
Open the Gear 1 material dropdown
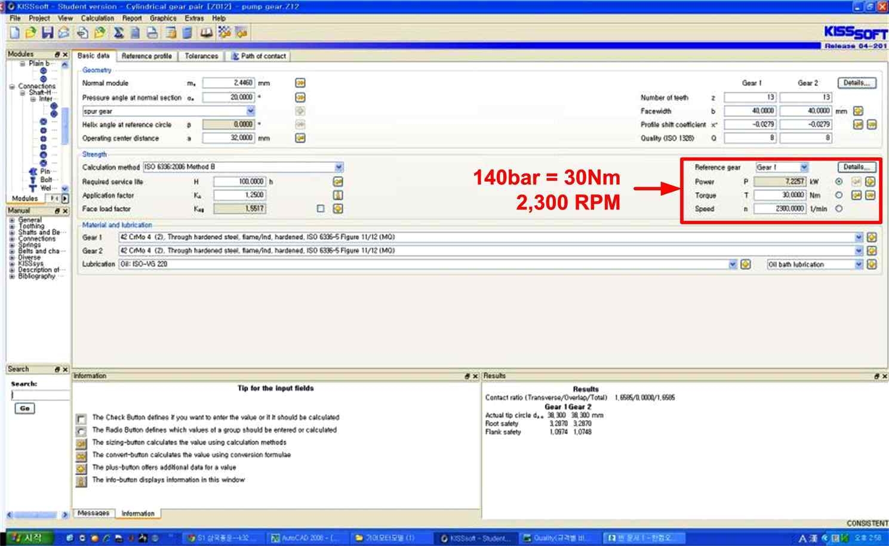coord(859,237)
